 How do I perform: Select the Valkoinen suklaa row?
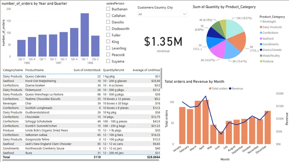tap(81, 135)
